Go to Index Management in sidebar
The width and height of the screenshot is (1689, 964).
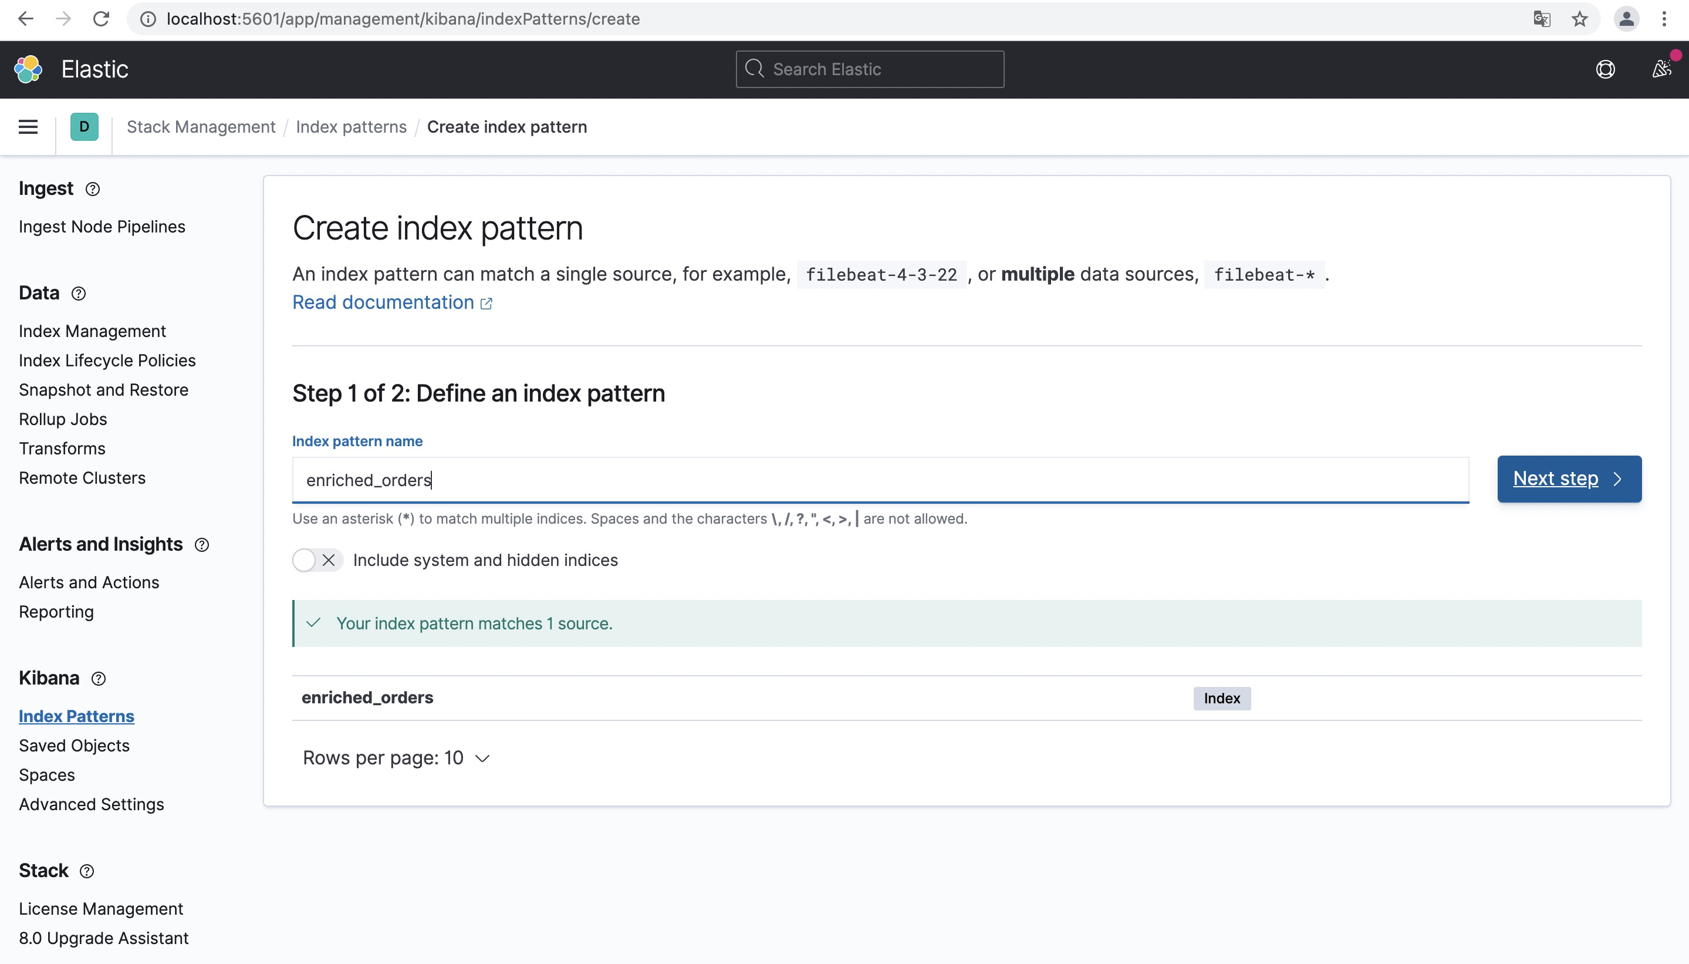tap(92, 331)
